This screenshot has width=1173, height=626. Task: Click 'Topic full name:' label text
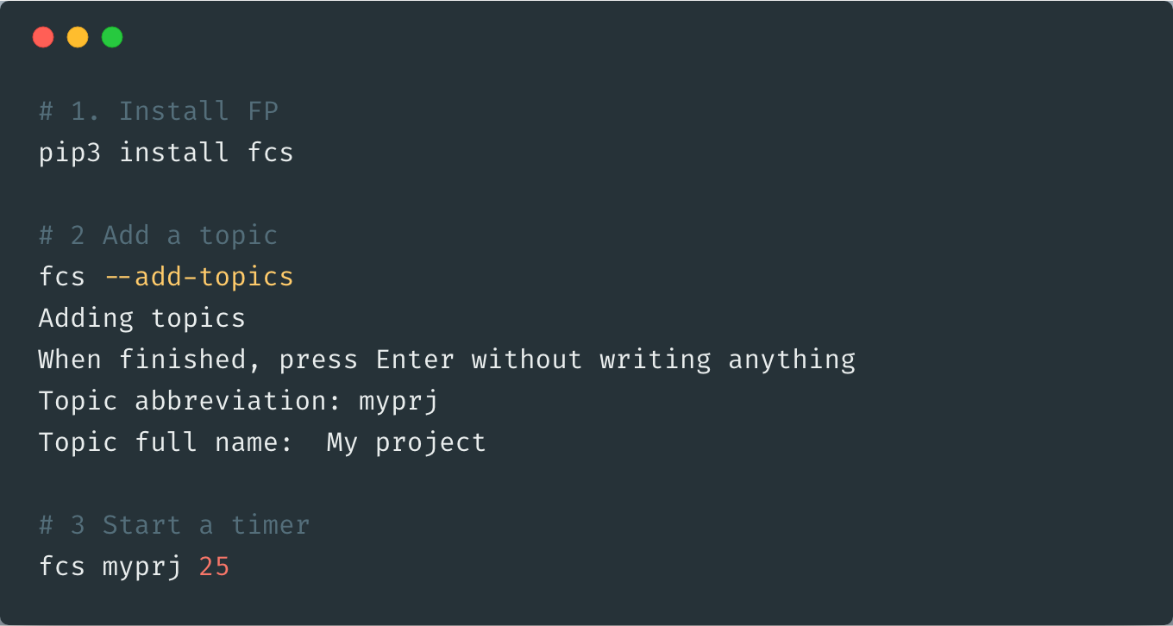[x=166, y=442]
